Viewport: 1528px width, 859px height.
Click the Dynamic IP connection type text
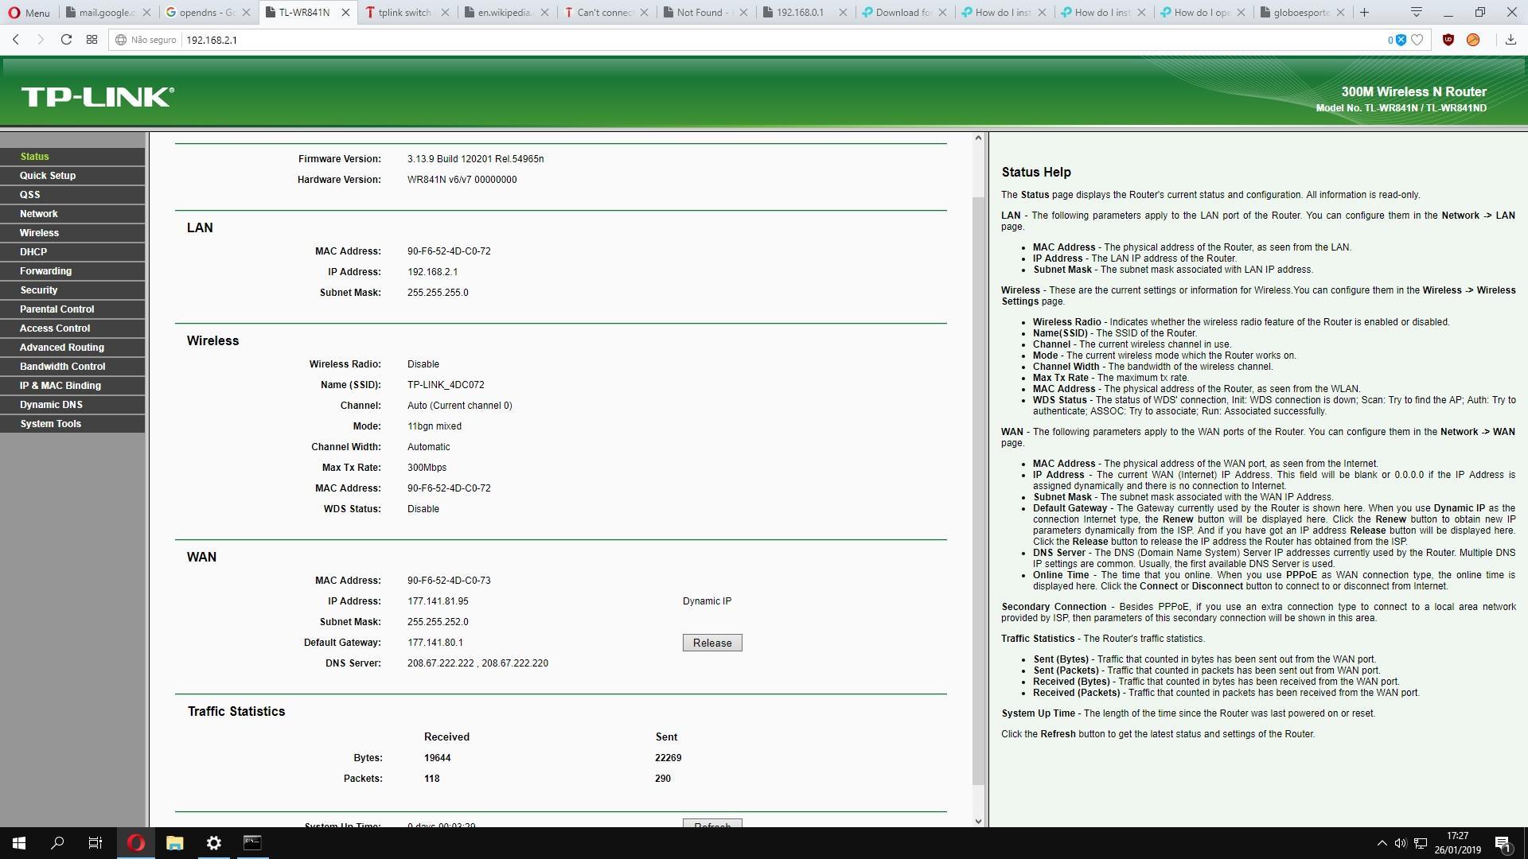707,601
